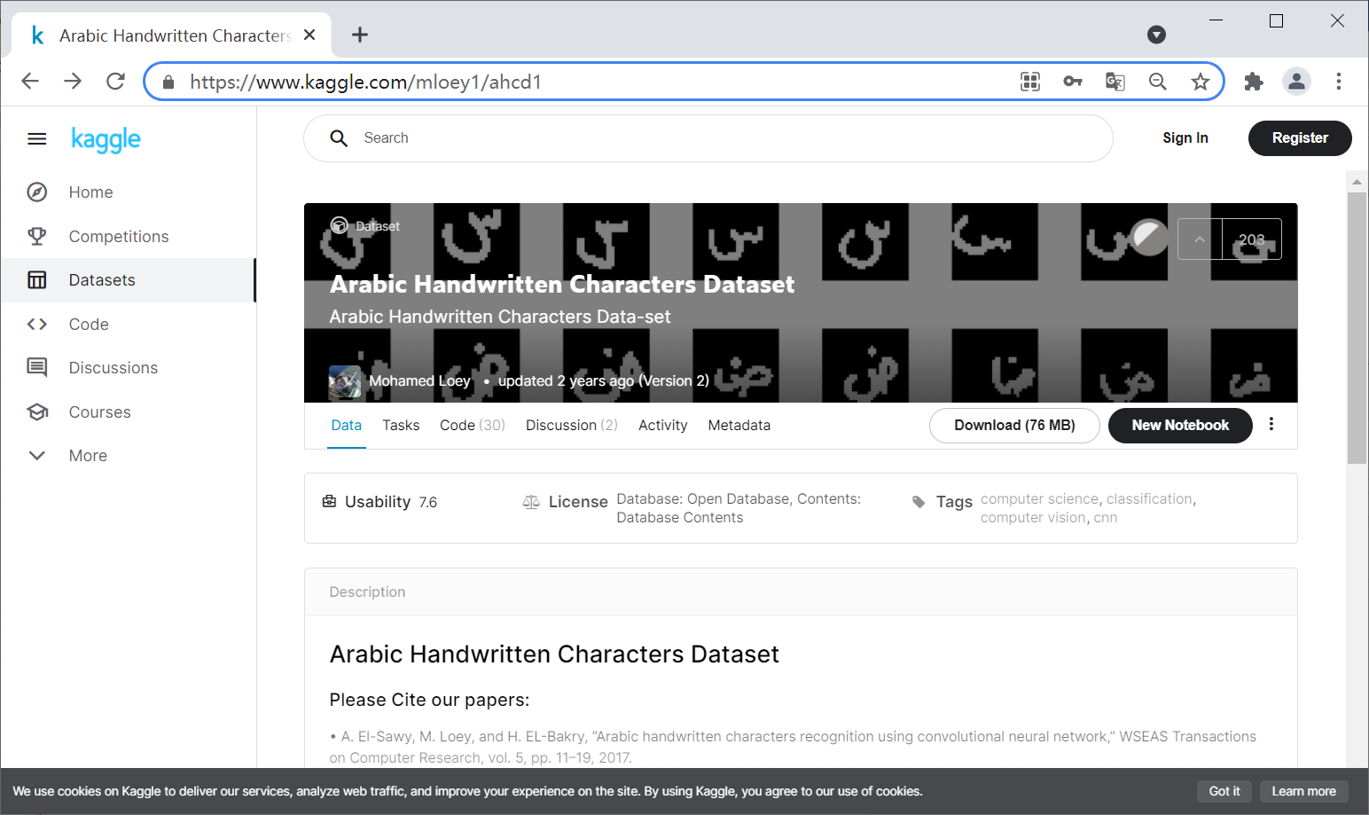Open the browser profile avatar
The image size is (1369, 815).
pyautogui.click(x=1296, y=82)
